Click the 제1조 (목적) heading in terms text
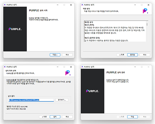Screen dimensions: 155x124 pyautogui.click(x=89, y=25)
